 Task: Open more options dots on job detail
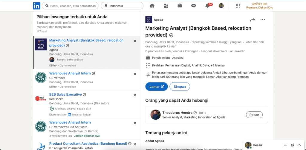[263, 20]
